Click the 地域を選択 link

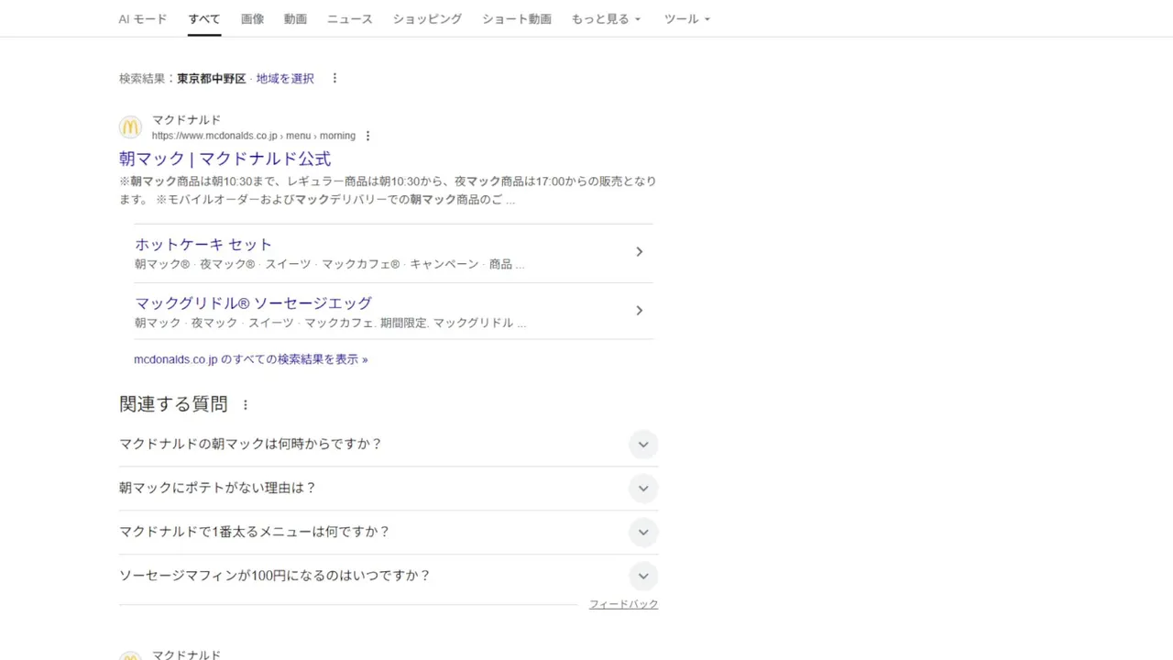tap(285, 79)
